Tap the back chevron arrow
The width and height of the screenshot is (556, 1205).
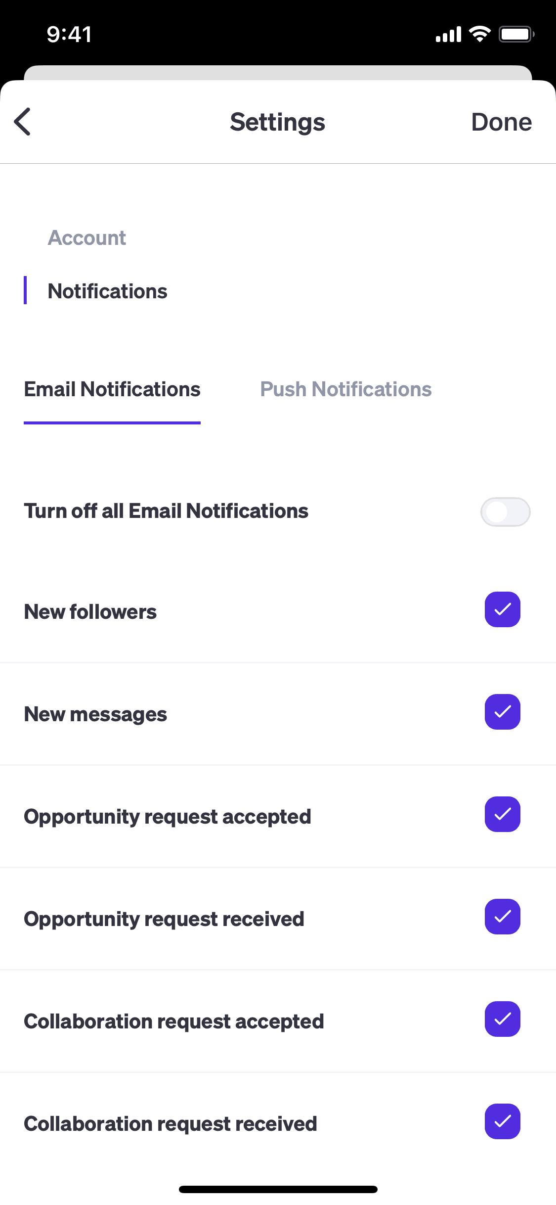22,122
